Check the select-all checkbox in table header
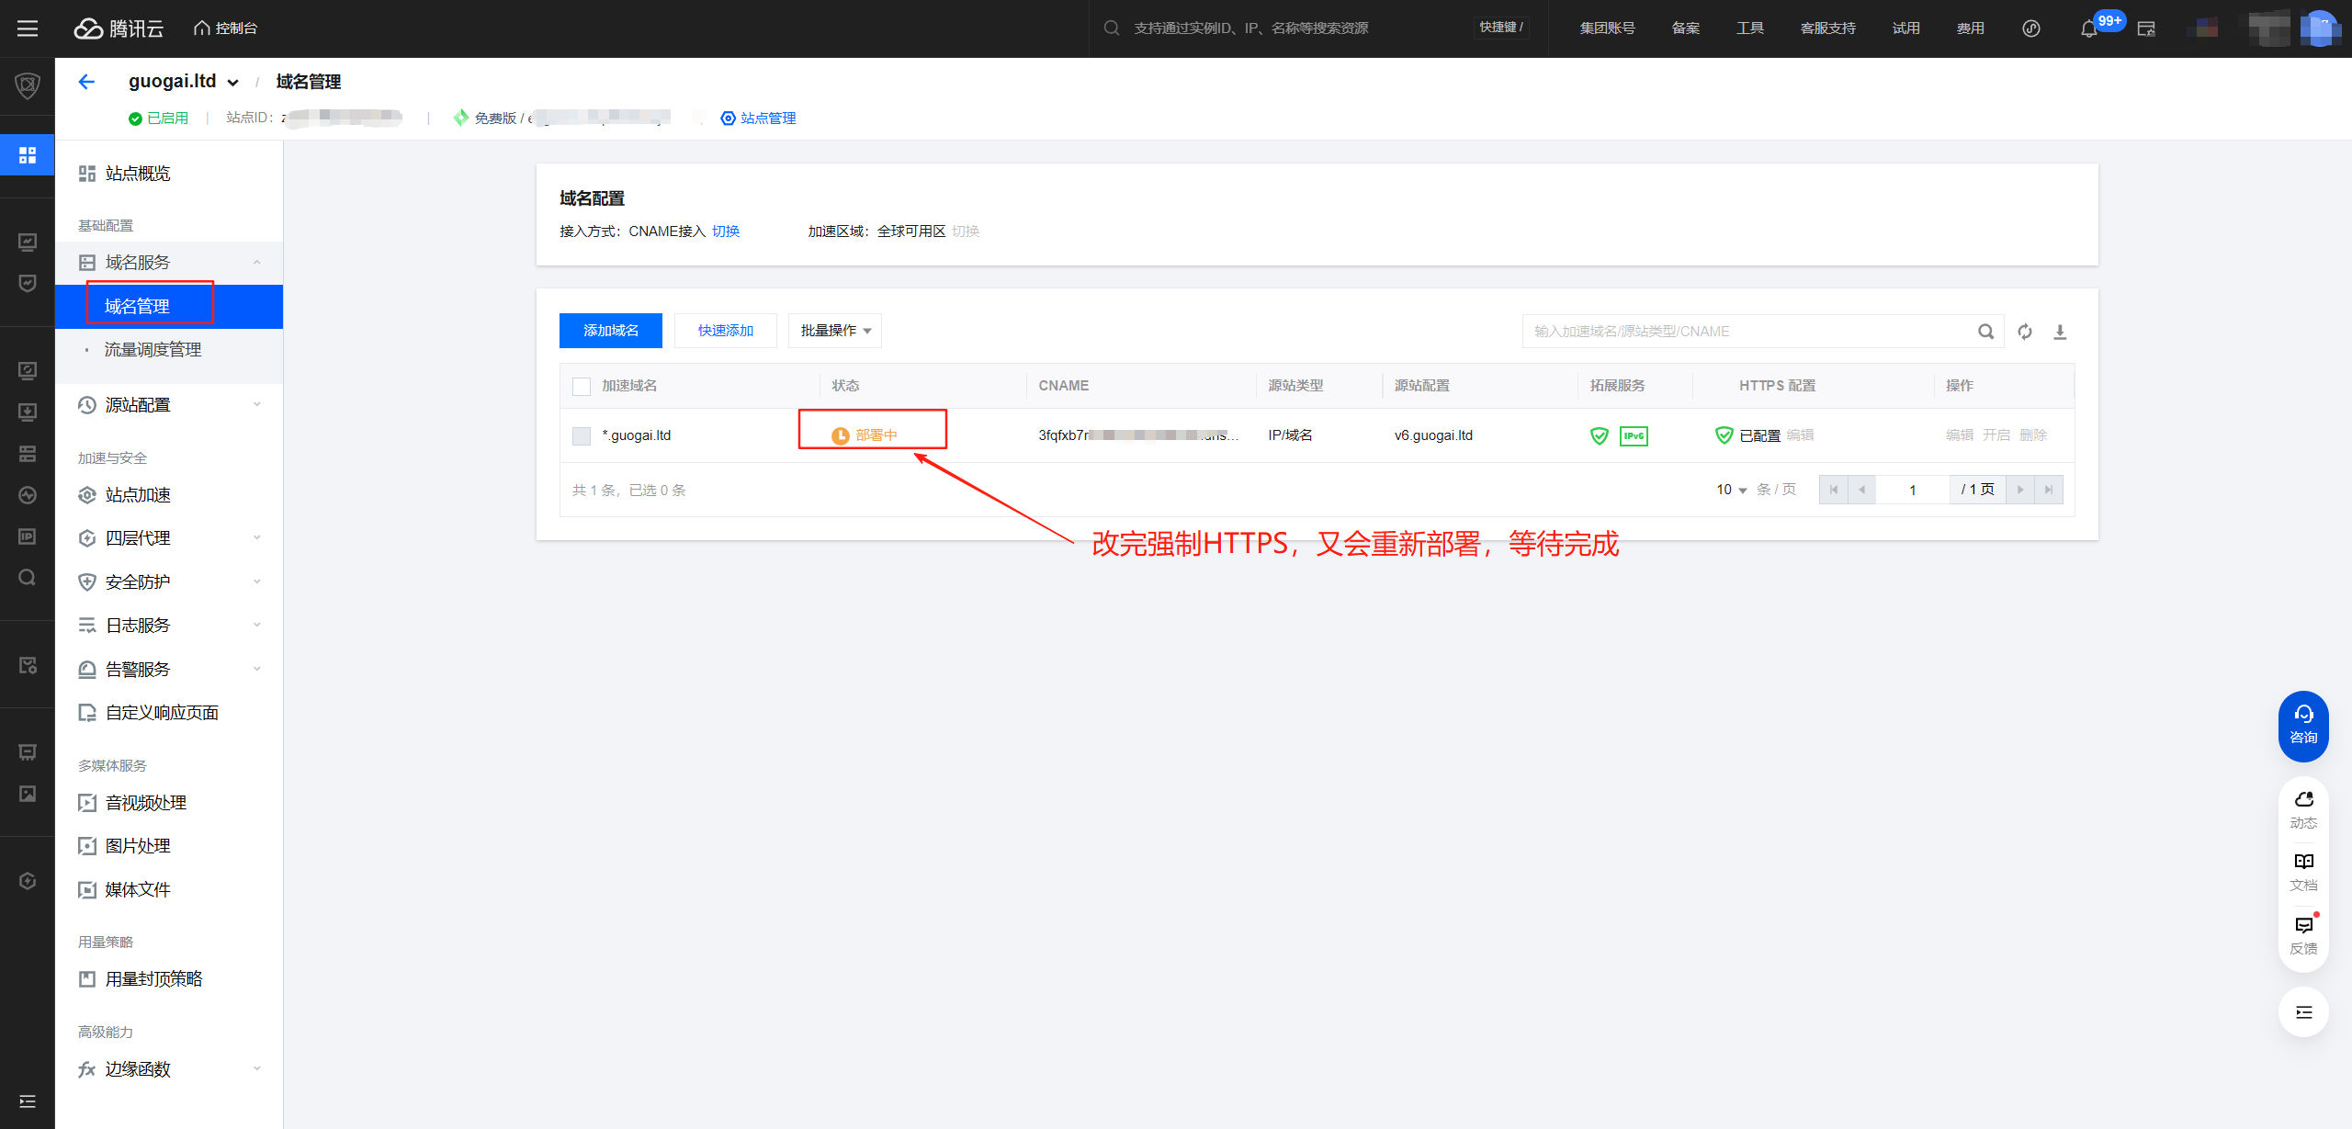Screen dimensions: 2352x1129 pyautogui.click(x=582, y=387)
